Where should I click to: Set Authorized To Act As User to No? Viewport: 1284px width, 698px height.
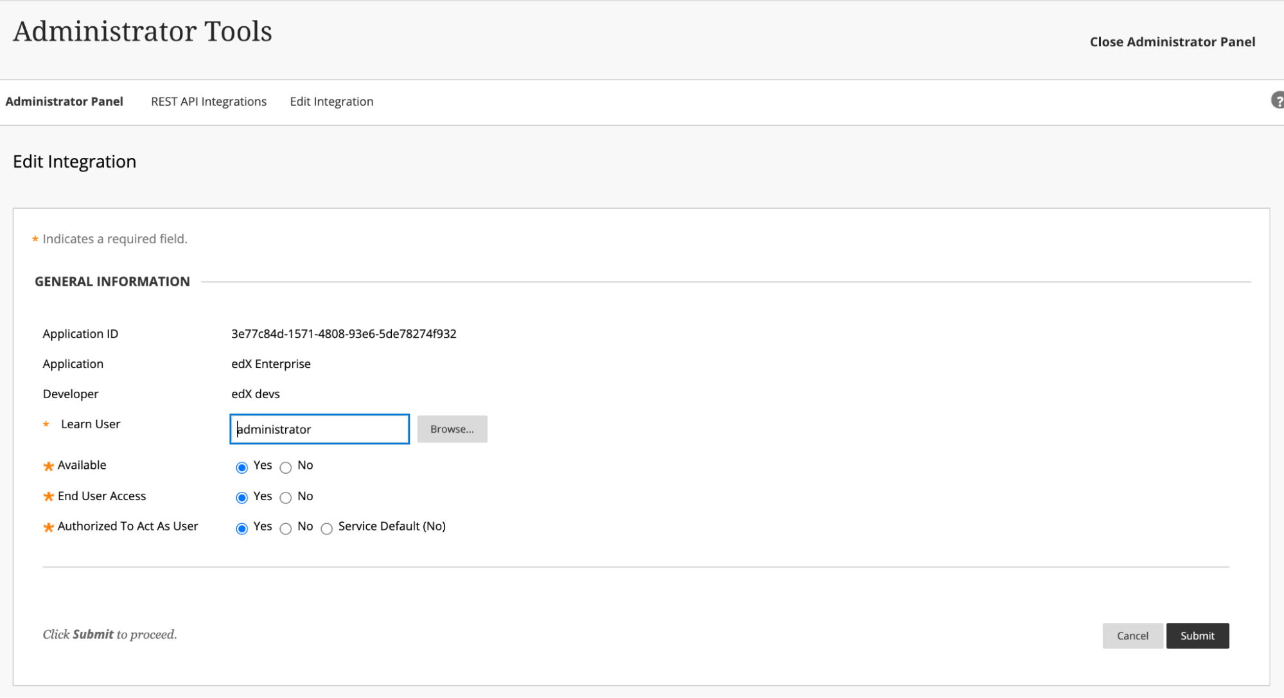(x=285, y=528)
